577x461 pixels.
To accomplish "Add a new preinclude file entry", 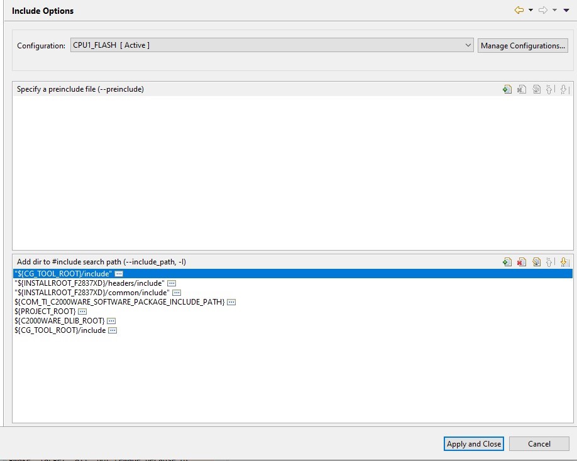I will tap(507, 89).
